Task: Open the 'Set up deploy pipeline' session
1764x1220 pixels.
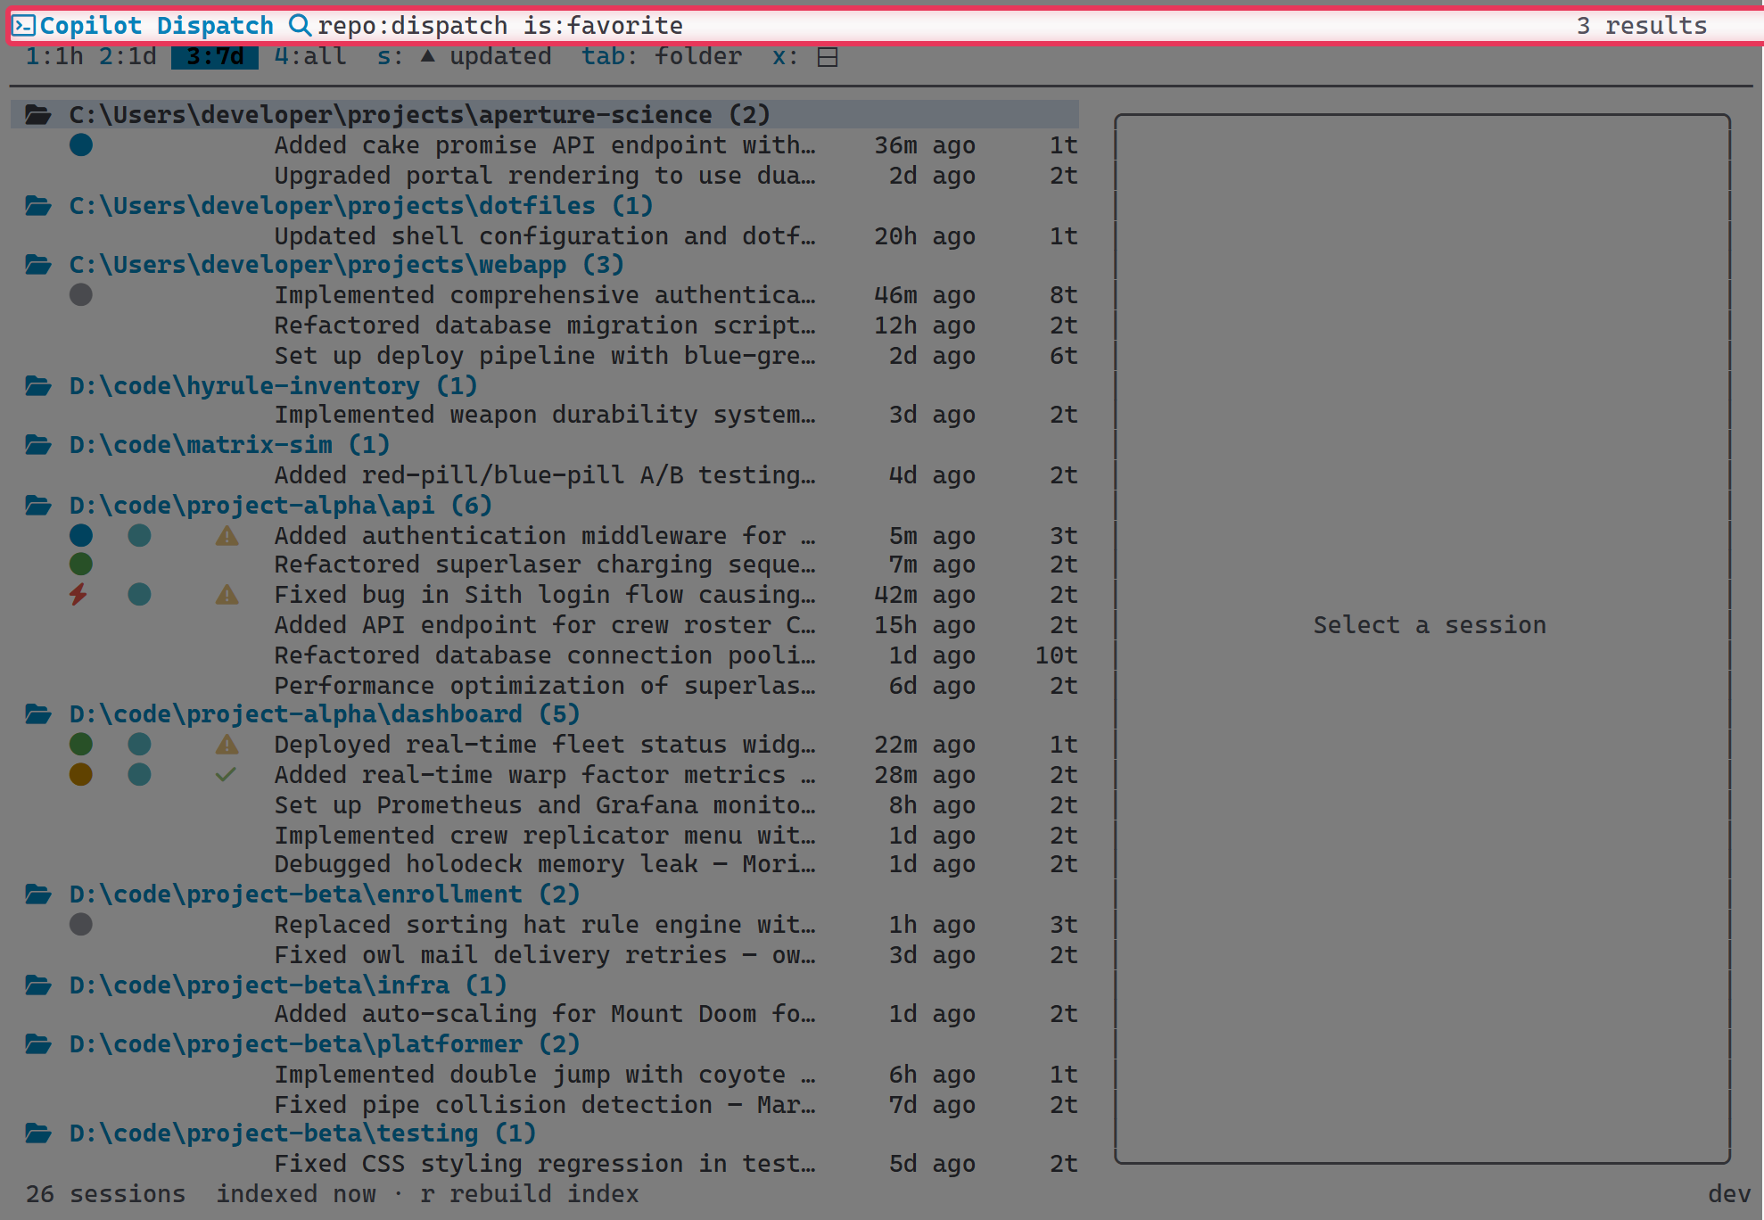Action: (545, 355)
